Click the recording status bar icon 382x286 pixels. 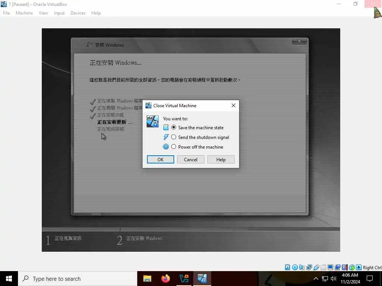(337, 267)
